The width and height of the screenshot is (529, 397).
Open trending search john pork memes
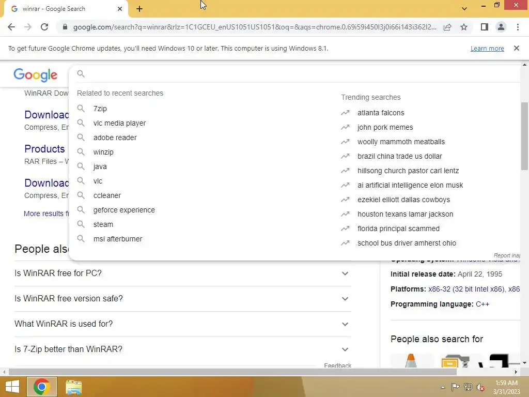pyautogui.click(x=385, y=127)
